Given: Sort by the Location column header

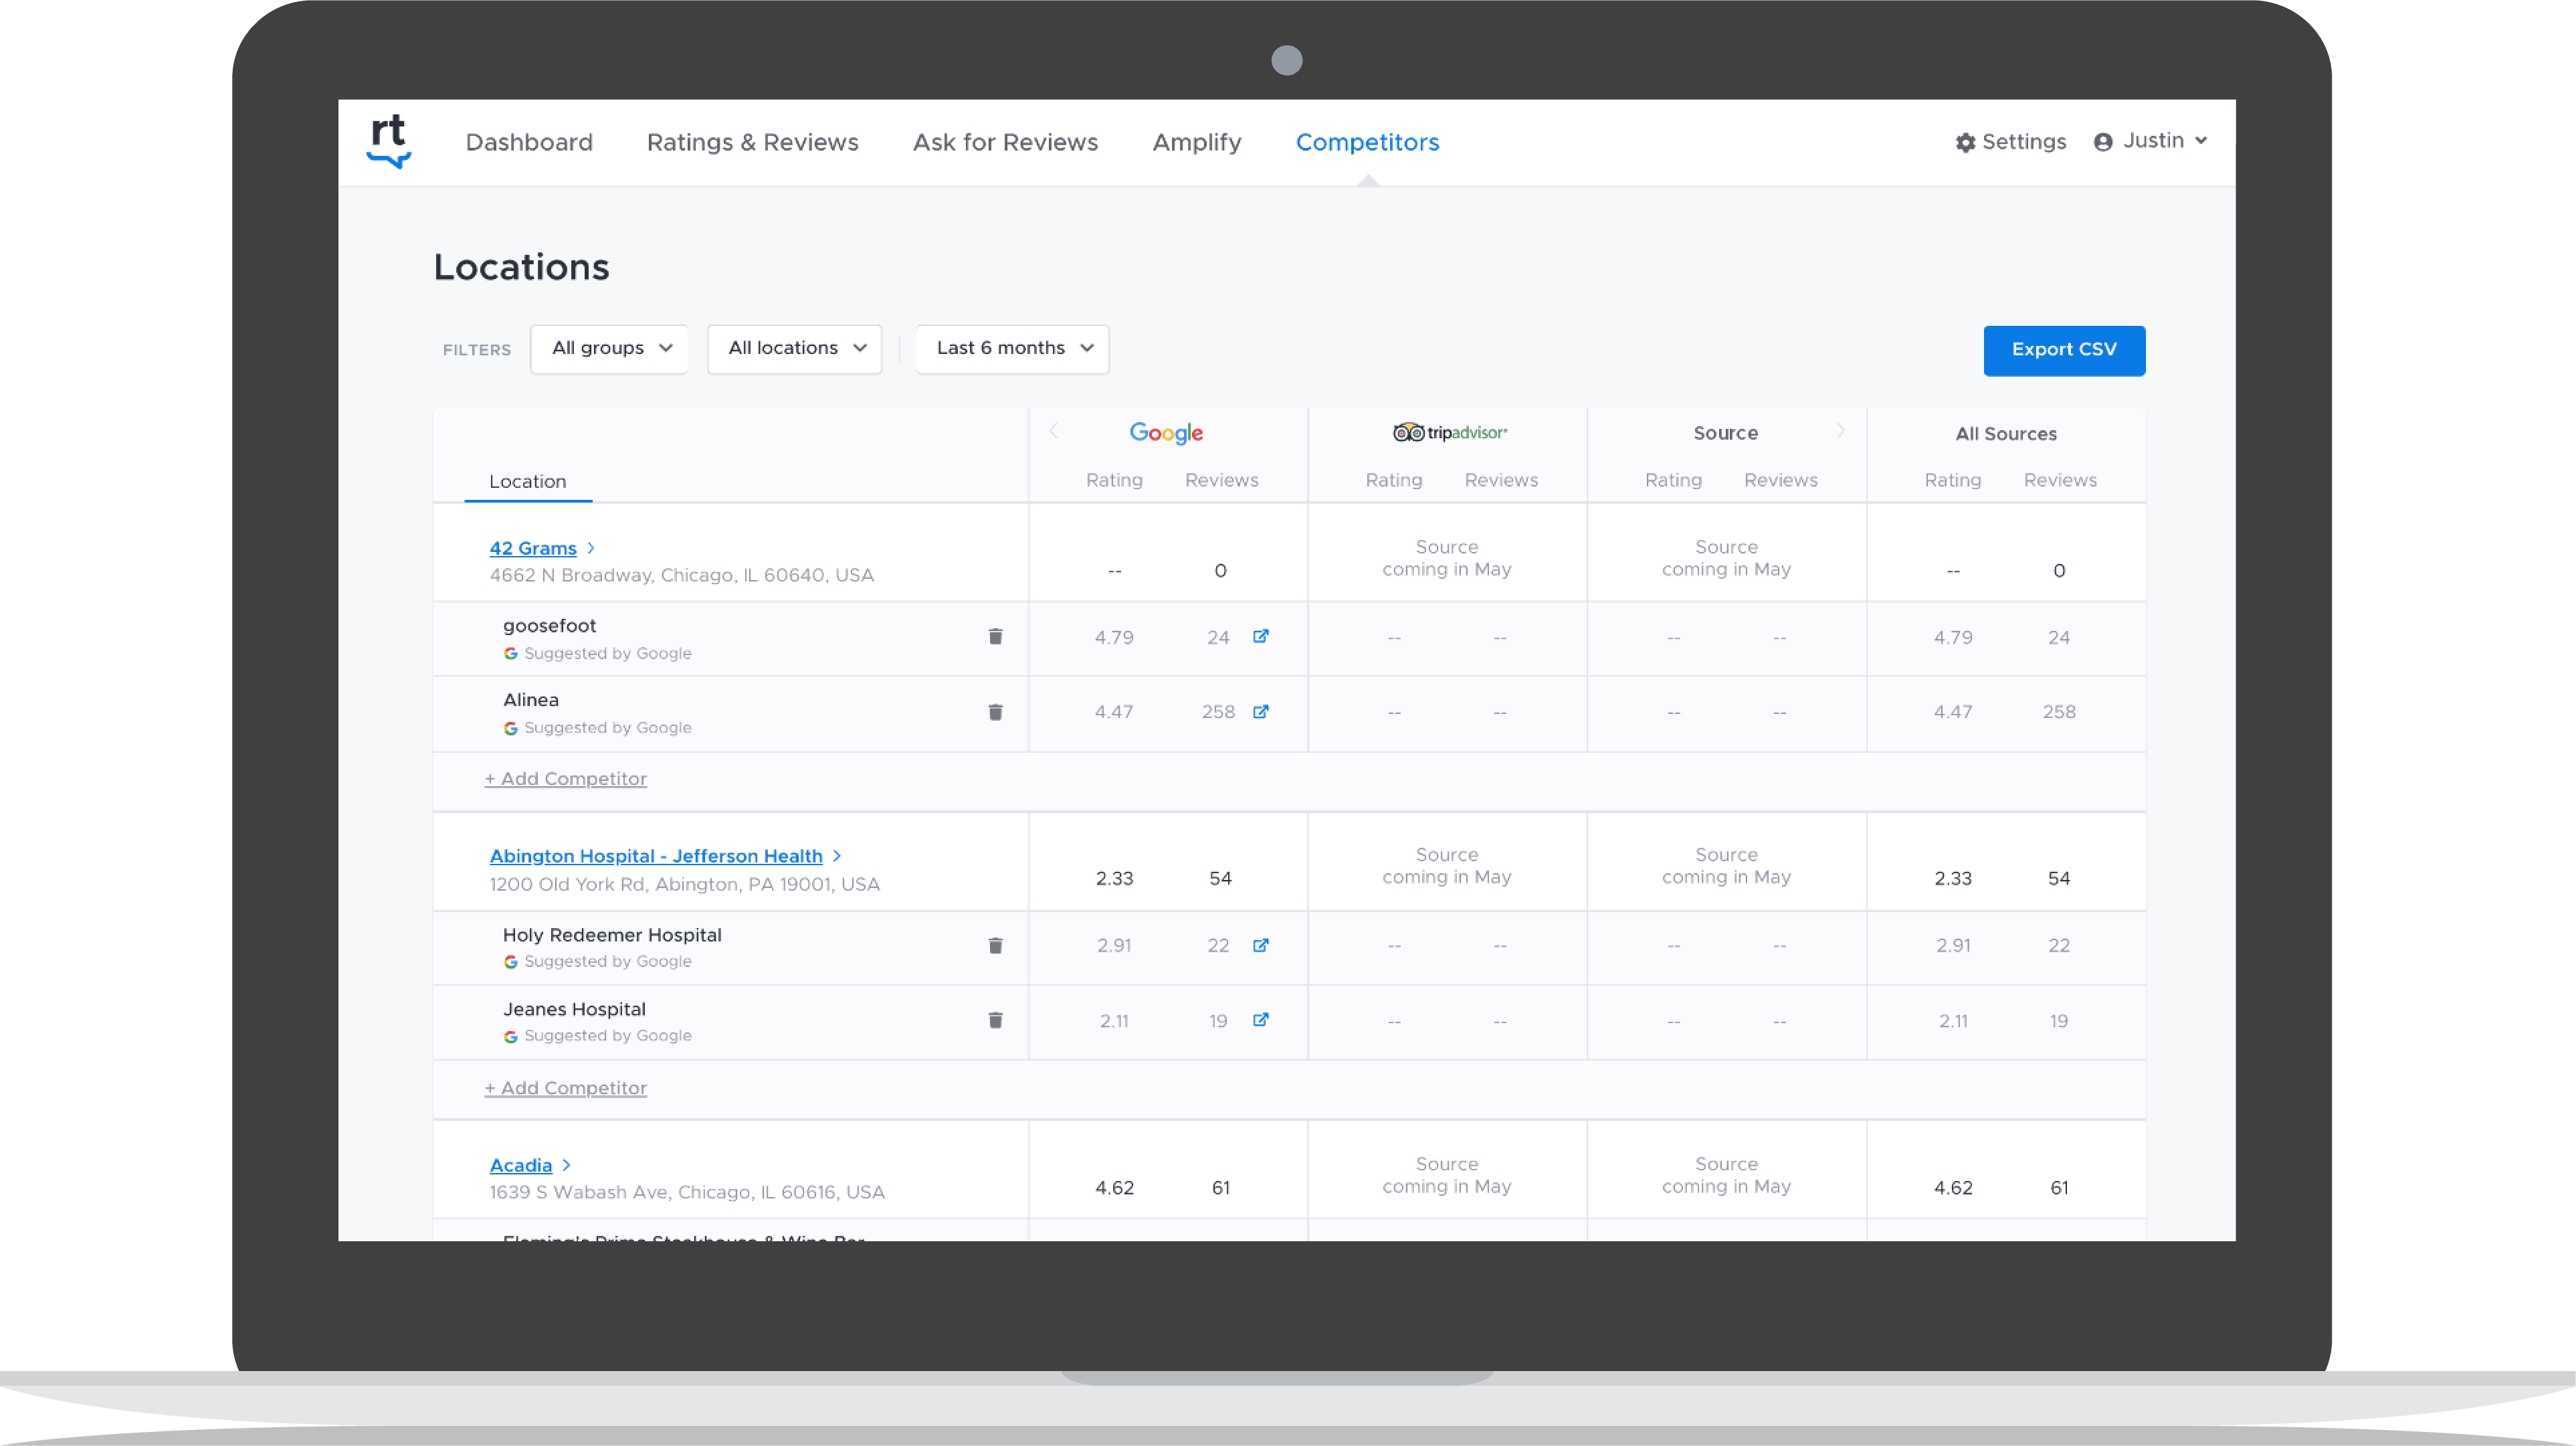Looking at the screenshot, I should coord(527,481).
